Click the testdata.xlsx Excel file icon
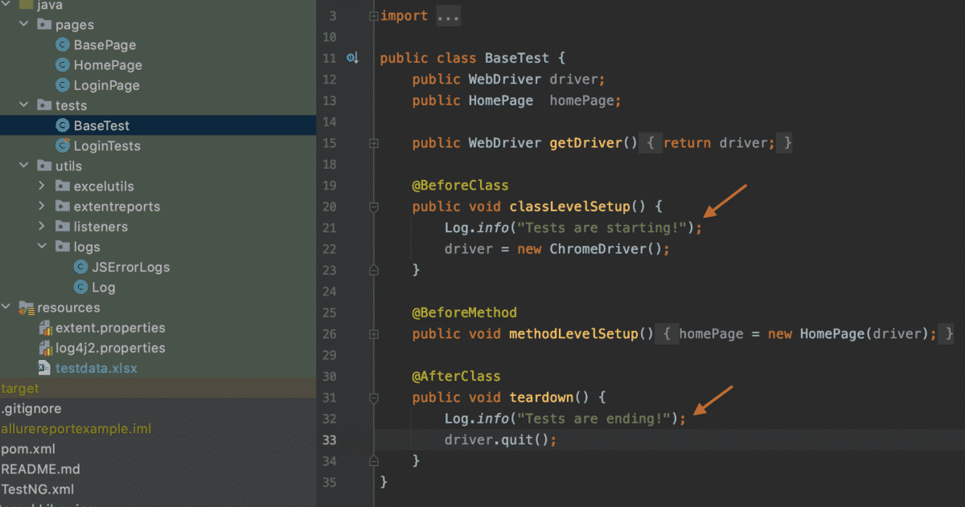Image resolution: width=965 pixels, height=507 pixels. (x=44, y=367)
